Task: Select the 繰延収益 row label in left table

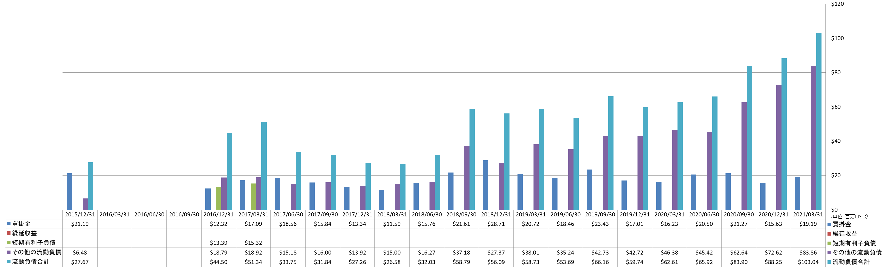Action: [24, 233]
